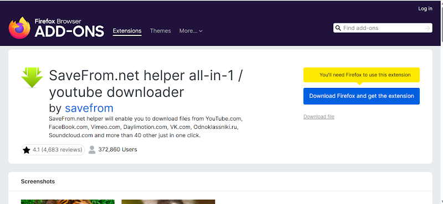
Task: Click the black star rating icon
Action: pos(27,150)
